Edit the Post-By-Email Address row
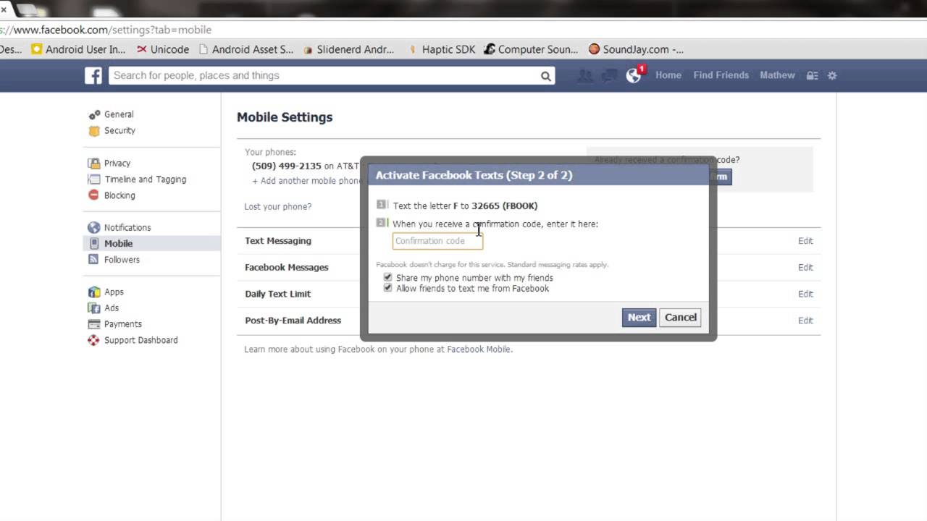This screenshot has width=927, height=521. [x=805, y=321]
